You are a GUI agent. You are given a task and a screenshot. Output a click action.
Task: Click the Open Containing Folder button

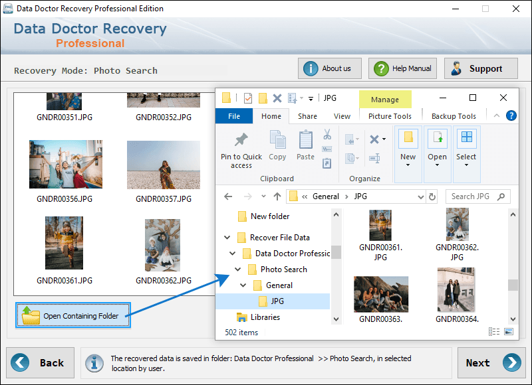(x=73, y=315)
